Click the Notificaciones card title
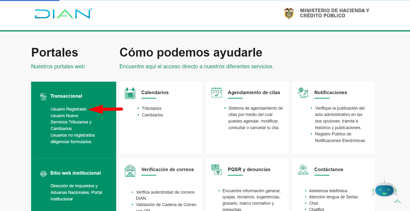Screen dimensions: 410x211 point(331,92)
